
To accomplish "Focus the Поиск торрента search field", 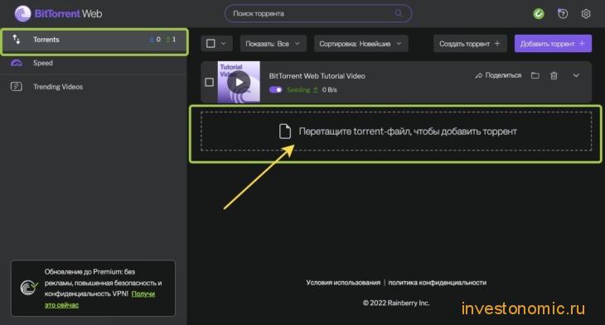I will point(318,13).
